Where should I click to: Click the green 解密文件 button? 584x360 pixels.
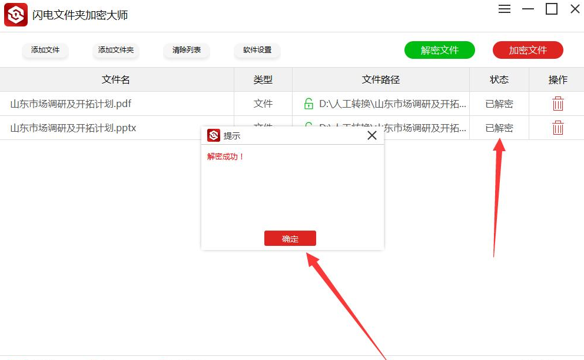[x=440, y=50]
